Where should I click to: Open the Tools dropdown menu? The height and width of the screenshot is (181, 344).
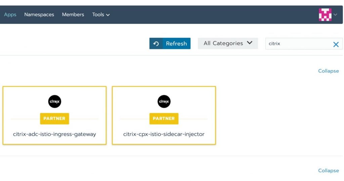click(101, 15)
